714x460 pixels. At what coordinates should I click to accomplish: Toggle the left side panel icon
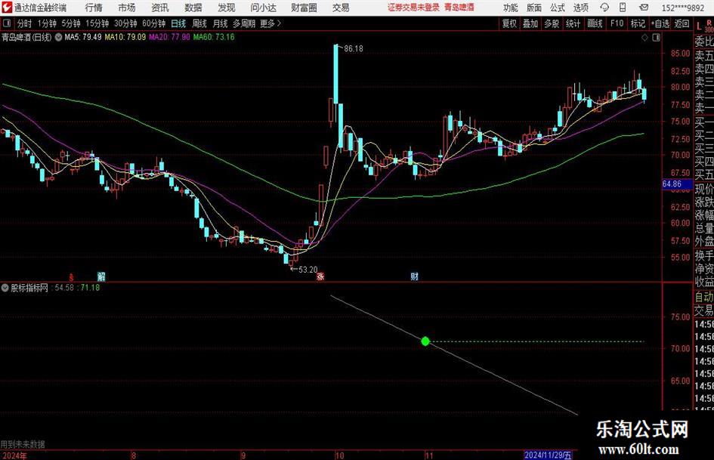click(6, 23)
